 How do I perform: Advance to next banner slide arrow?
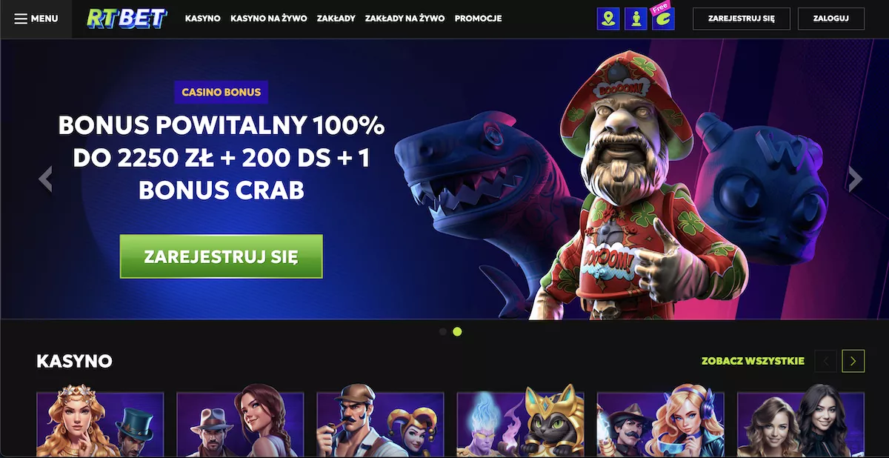tap(856, 179)
